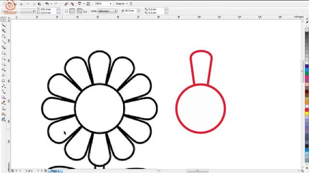Set page to portrait orientation
This screenshot has width=309, height=173.
click(67, 11)
